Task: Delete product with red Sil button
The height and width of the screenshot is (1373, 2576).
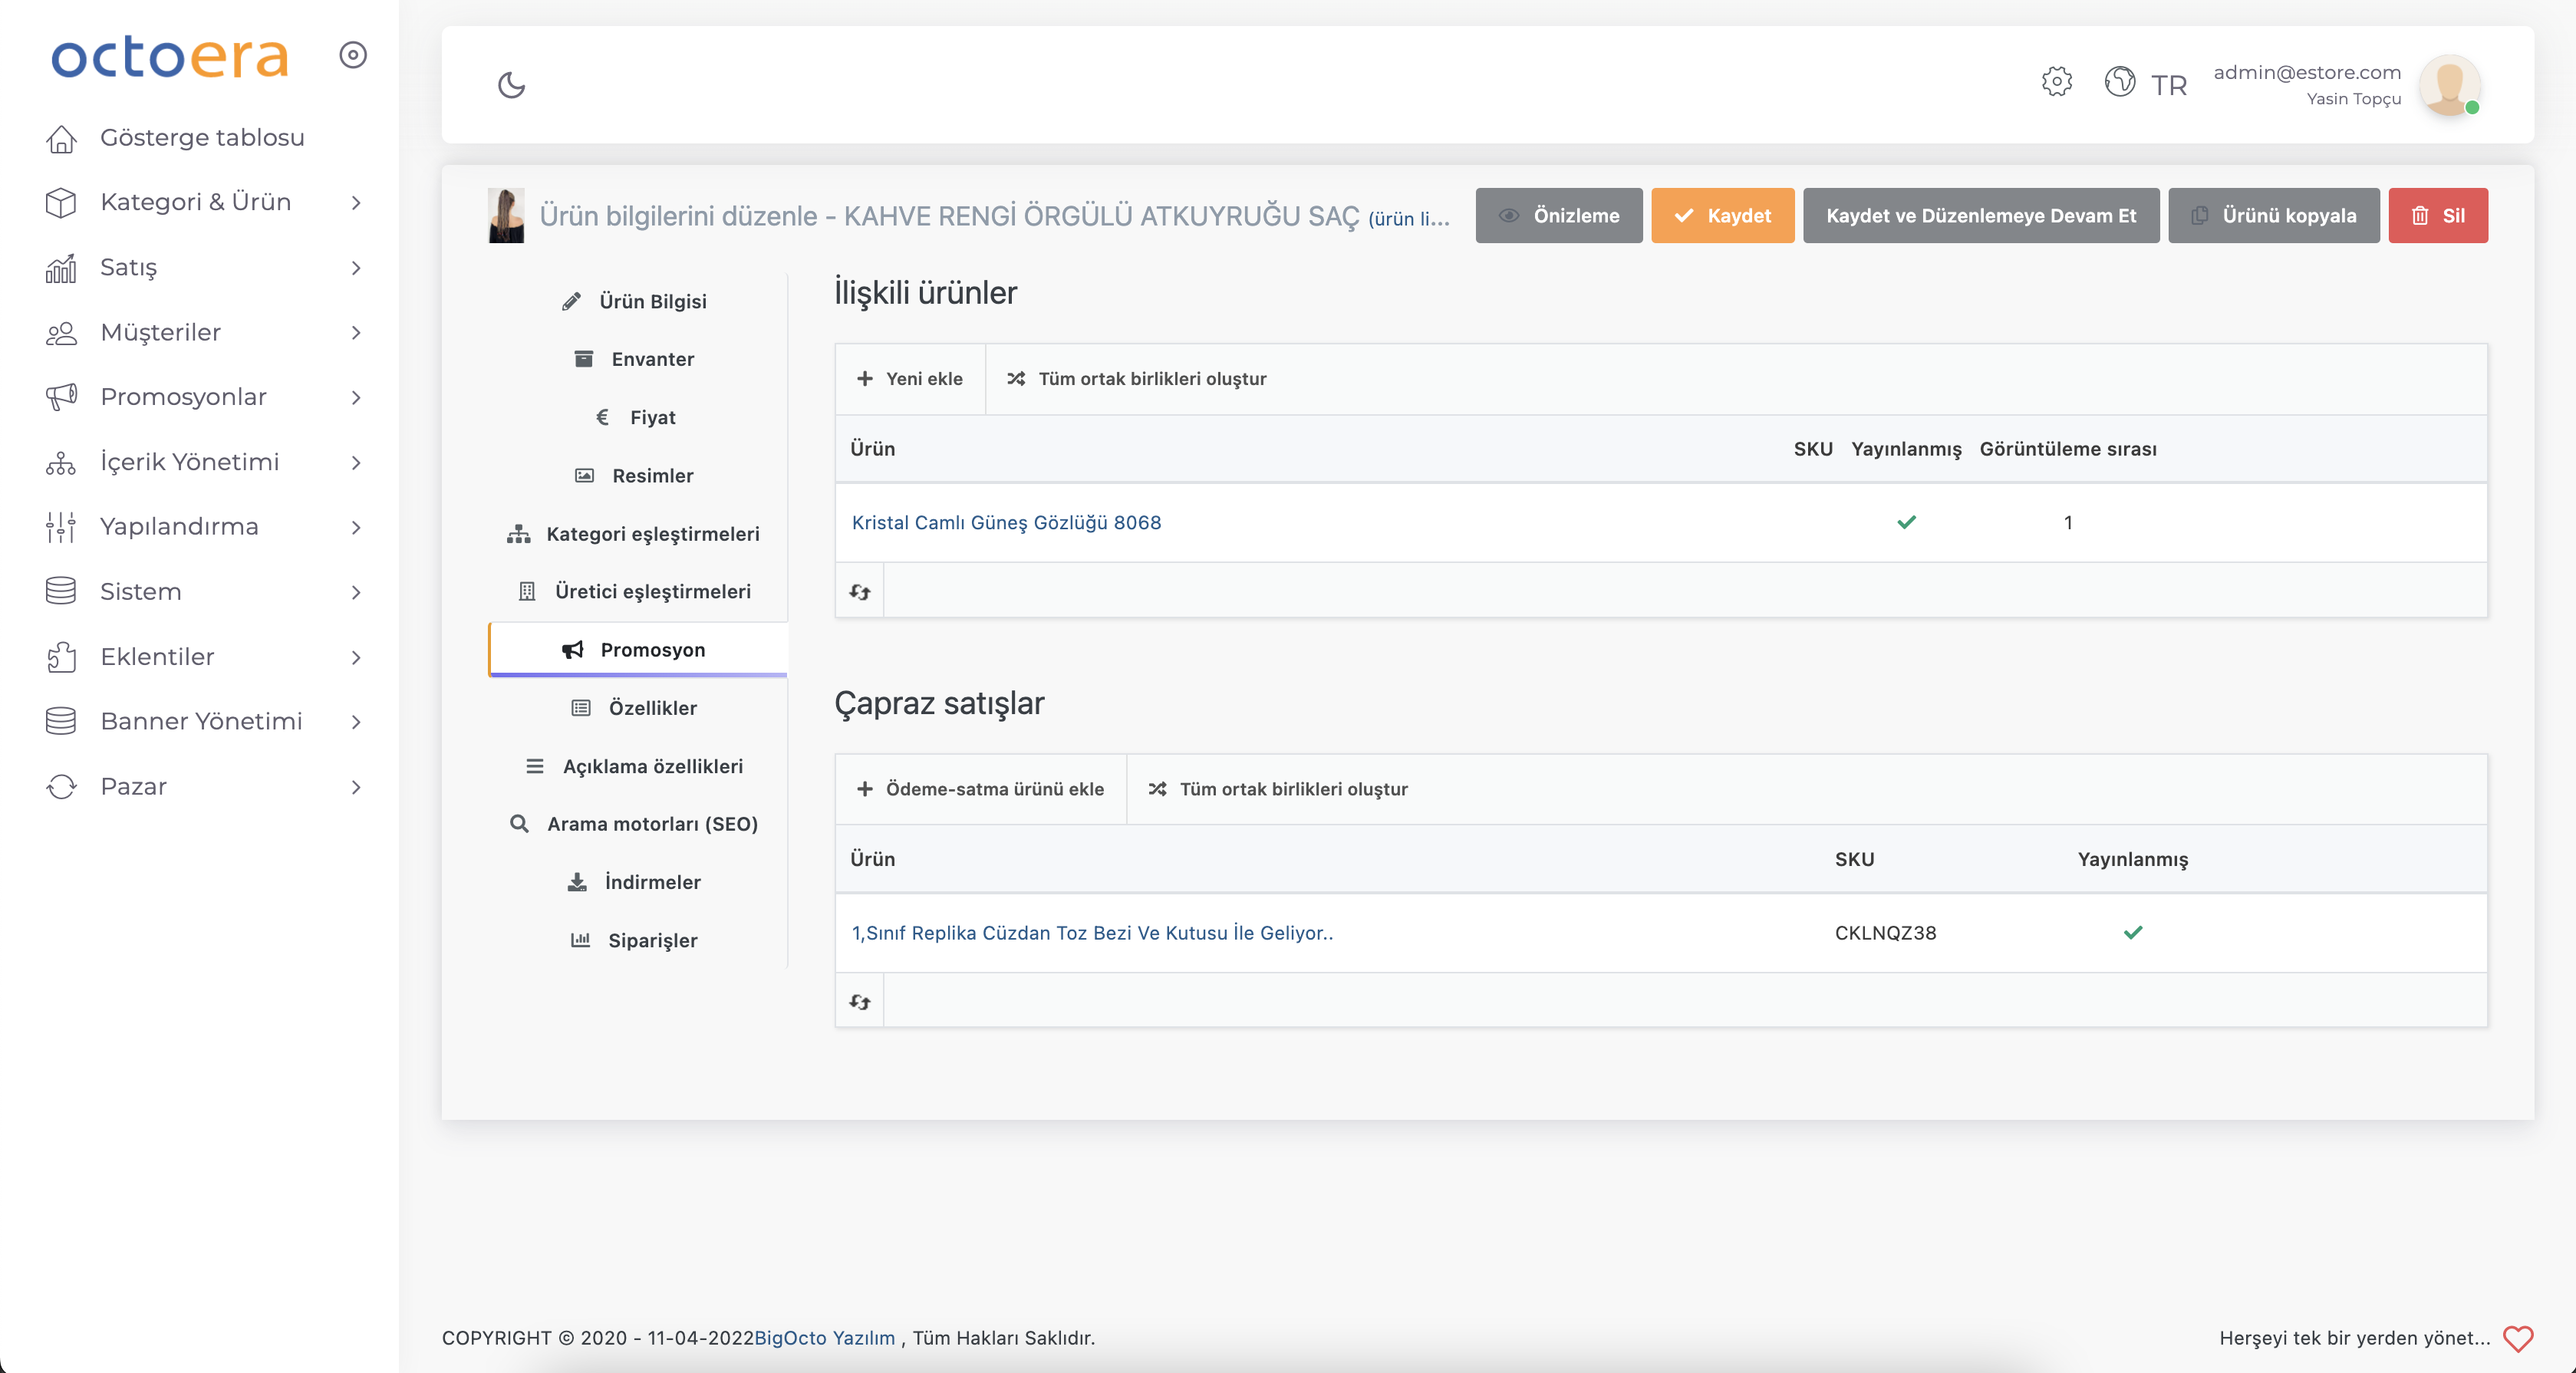Action: pos(2437,216)
